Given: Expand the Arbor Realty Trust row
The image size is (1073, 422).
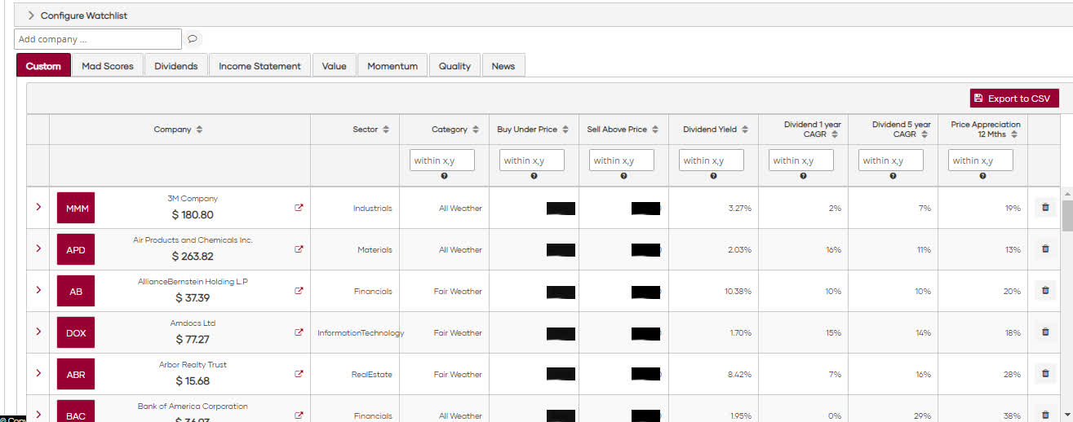Looking at the screenshot, I should coord(38,373).
